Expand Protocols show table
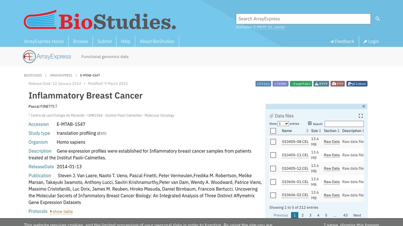Image resolution: width=403 pixels, height=226 pixels. pyautogui.click(x=61, y=212)
